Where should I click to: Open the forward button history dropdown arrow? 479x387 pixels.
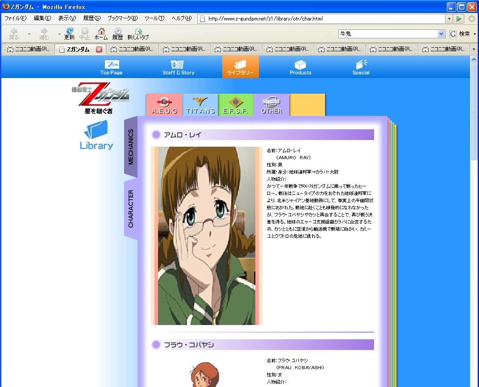click(x=59, y=34)
